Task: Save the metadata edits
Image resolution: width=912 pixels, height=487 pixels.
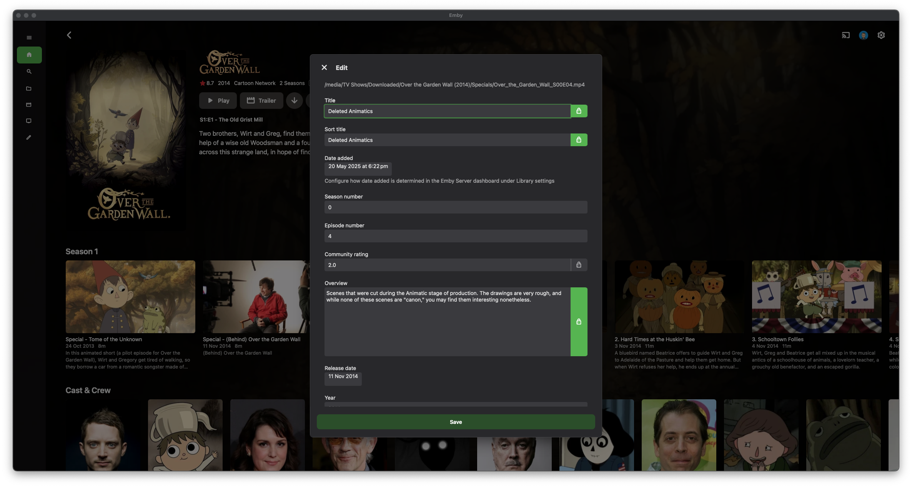Action: point(456,422)
